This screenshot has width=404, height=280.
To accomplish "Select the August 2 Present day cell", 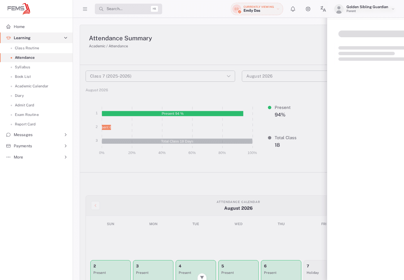I will (111, 270).
